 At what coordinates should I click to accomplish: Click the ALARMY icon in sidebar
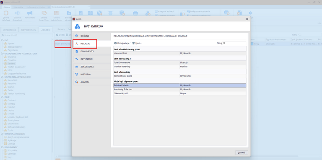[77, 82]
